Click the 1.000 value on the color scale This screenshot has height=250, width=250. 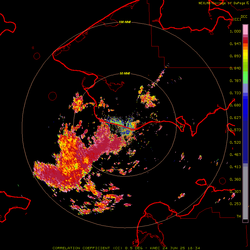(235, 31)
